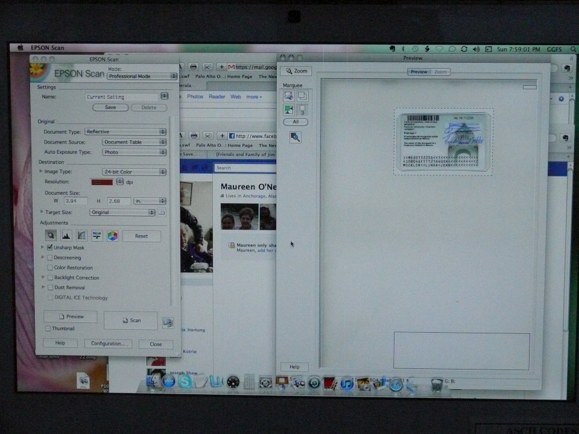Screen dimensions: 579x434
Task: Select the preview zoom adjustment tool icon
Action: [51, 235]
